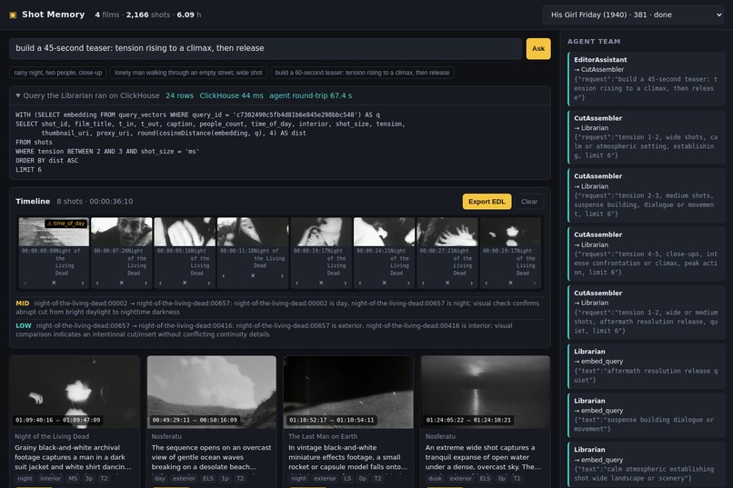The height and width of the screenshot is (488, 733).
Task: Move the 00:00:09:16 timeline shot left
Action: (160, 283)
